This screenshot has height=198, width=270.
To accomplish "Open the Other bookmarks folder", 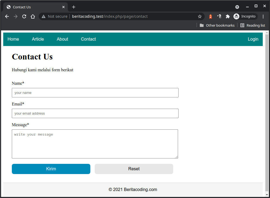I will click(x=217, y=25).
